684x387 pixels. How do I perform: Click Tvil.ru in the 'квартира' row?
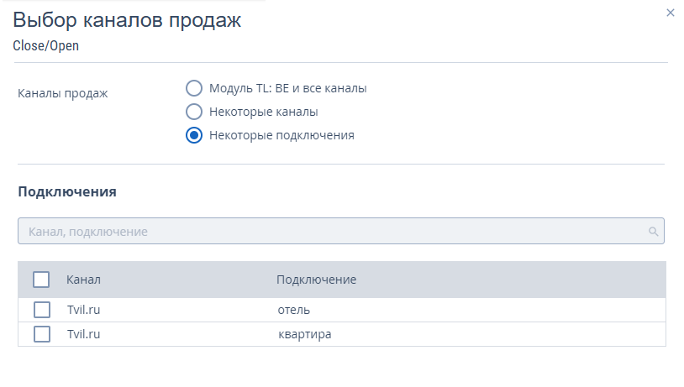[x=83, y=334]
